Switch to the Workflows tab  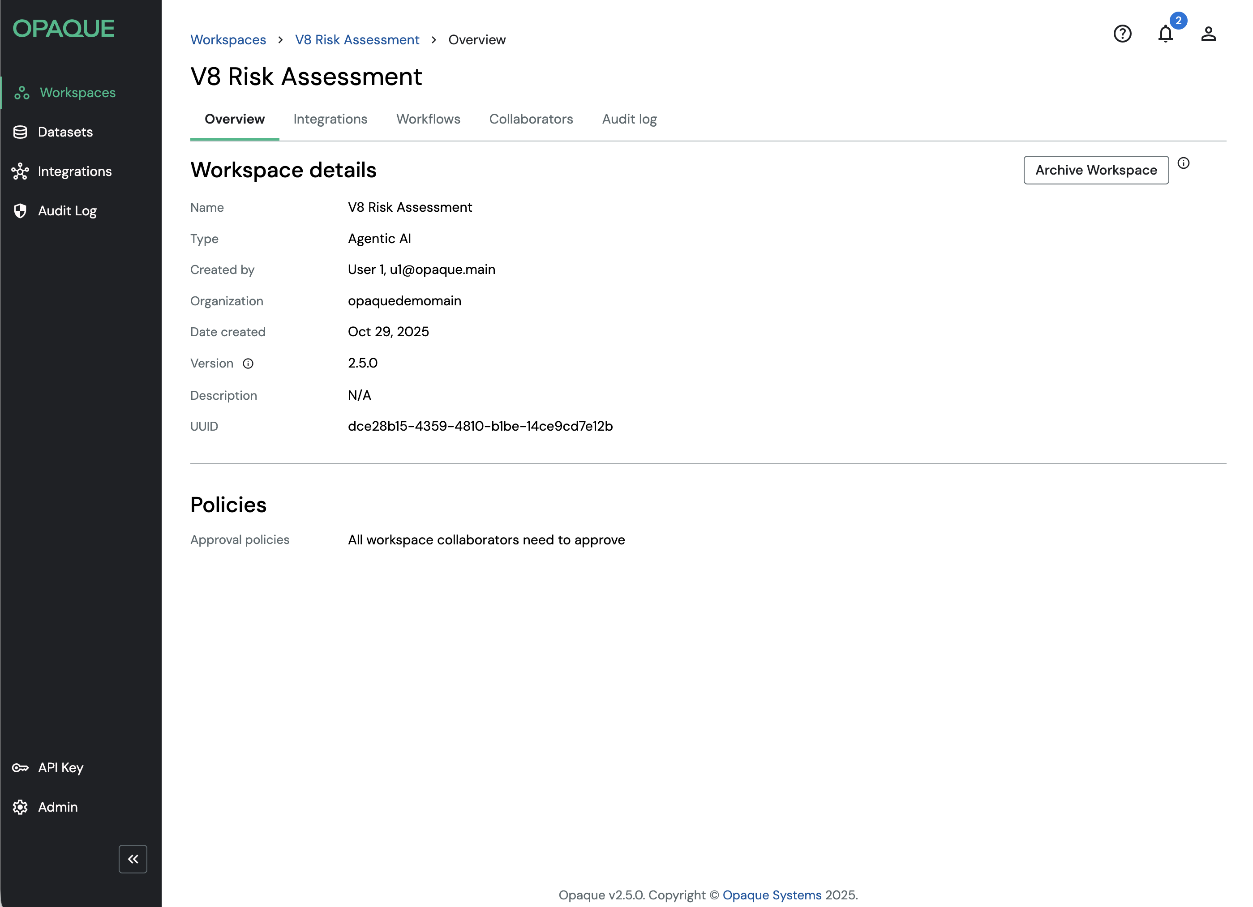pos(428,120)
